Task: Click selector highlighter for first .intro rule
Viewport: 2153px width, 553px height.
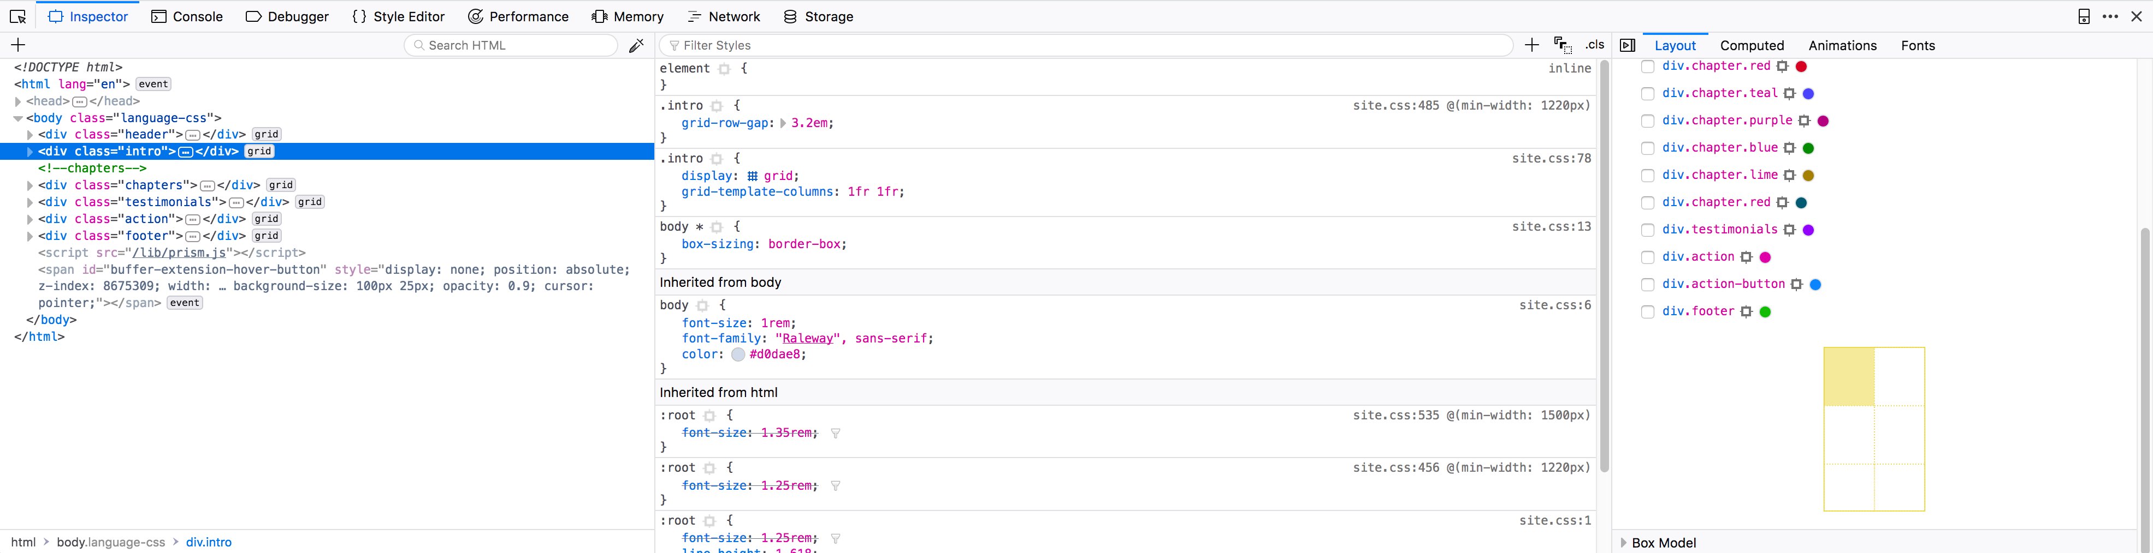Action: pos(716,106)
